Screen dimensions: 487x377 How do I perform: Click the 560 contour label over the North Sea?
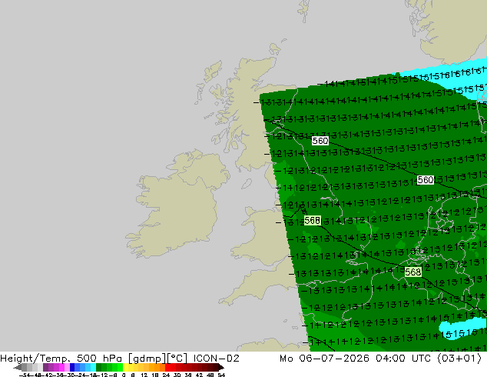(x=426, y=180)
